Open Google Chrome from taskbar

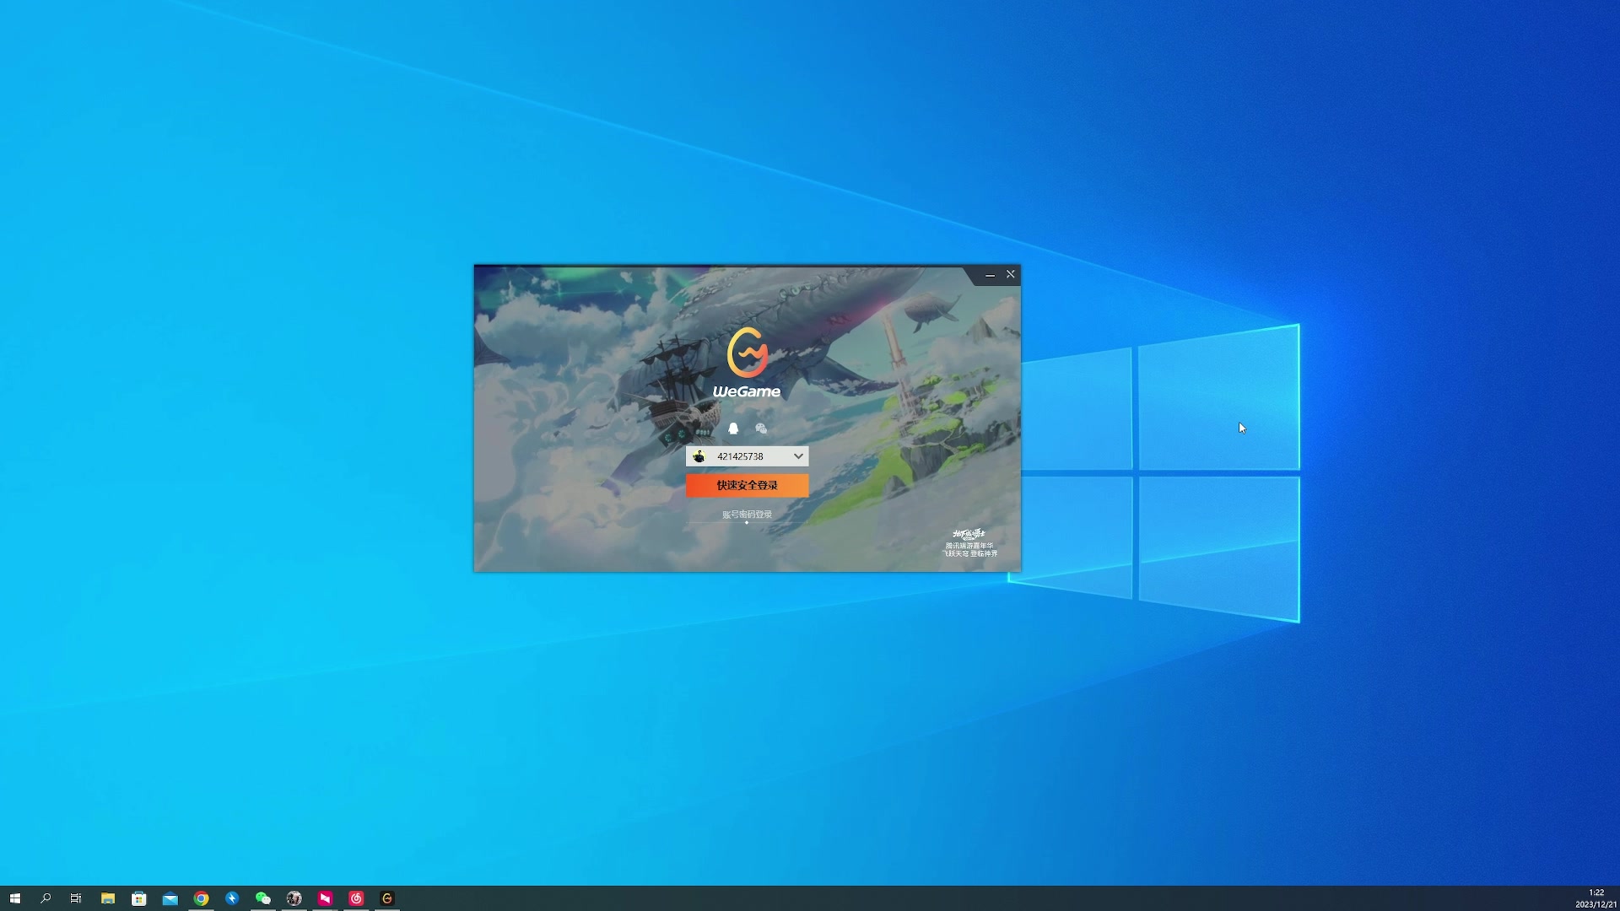pyautogui.click(x=201, y=898)
